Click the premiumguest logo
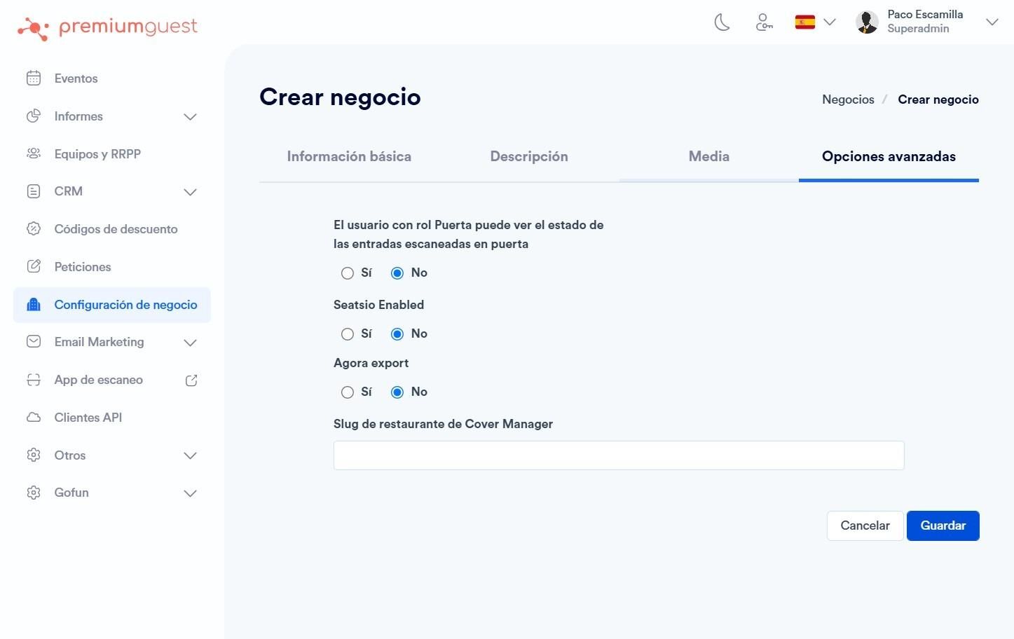This screenshot has width=1014, height=639. pos(107,27)
